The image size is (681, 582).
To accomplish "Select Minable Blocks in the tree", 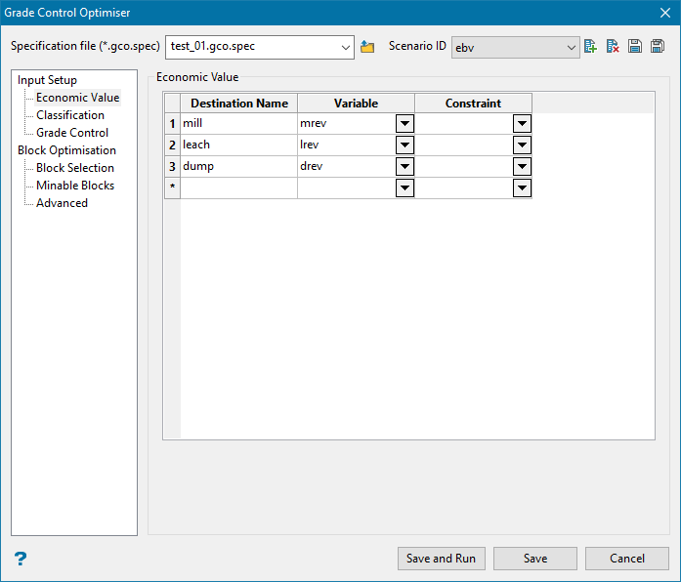I will point(75,186).
